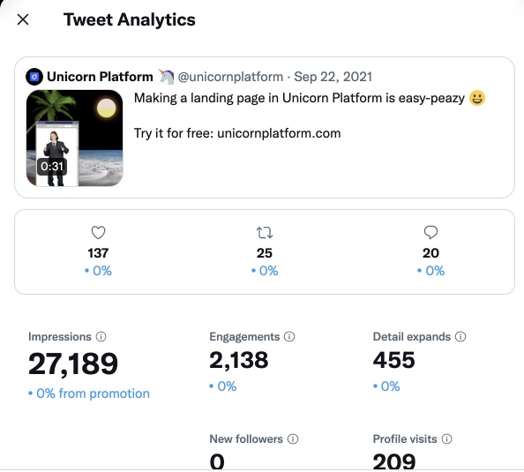The width and height of the screenshot is (524, 472).
Task: Open the Detail expands info icon
Action: 460,337
